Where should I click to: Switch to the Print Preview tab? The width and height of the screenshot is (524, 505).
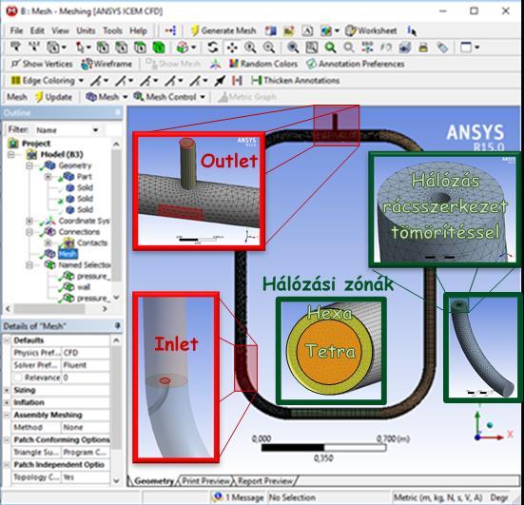point(205,481)
